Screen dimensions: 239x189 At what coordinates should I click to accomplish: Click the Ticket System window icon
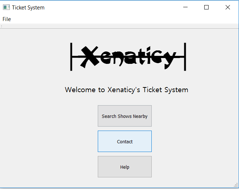pyautogui.click(x=6, y=7)
